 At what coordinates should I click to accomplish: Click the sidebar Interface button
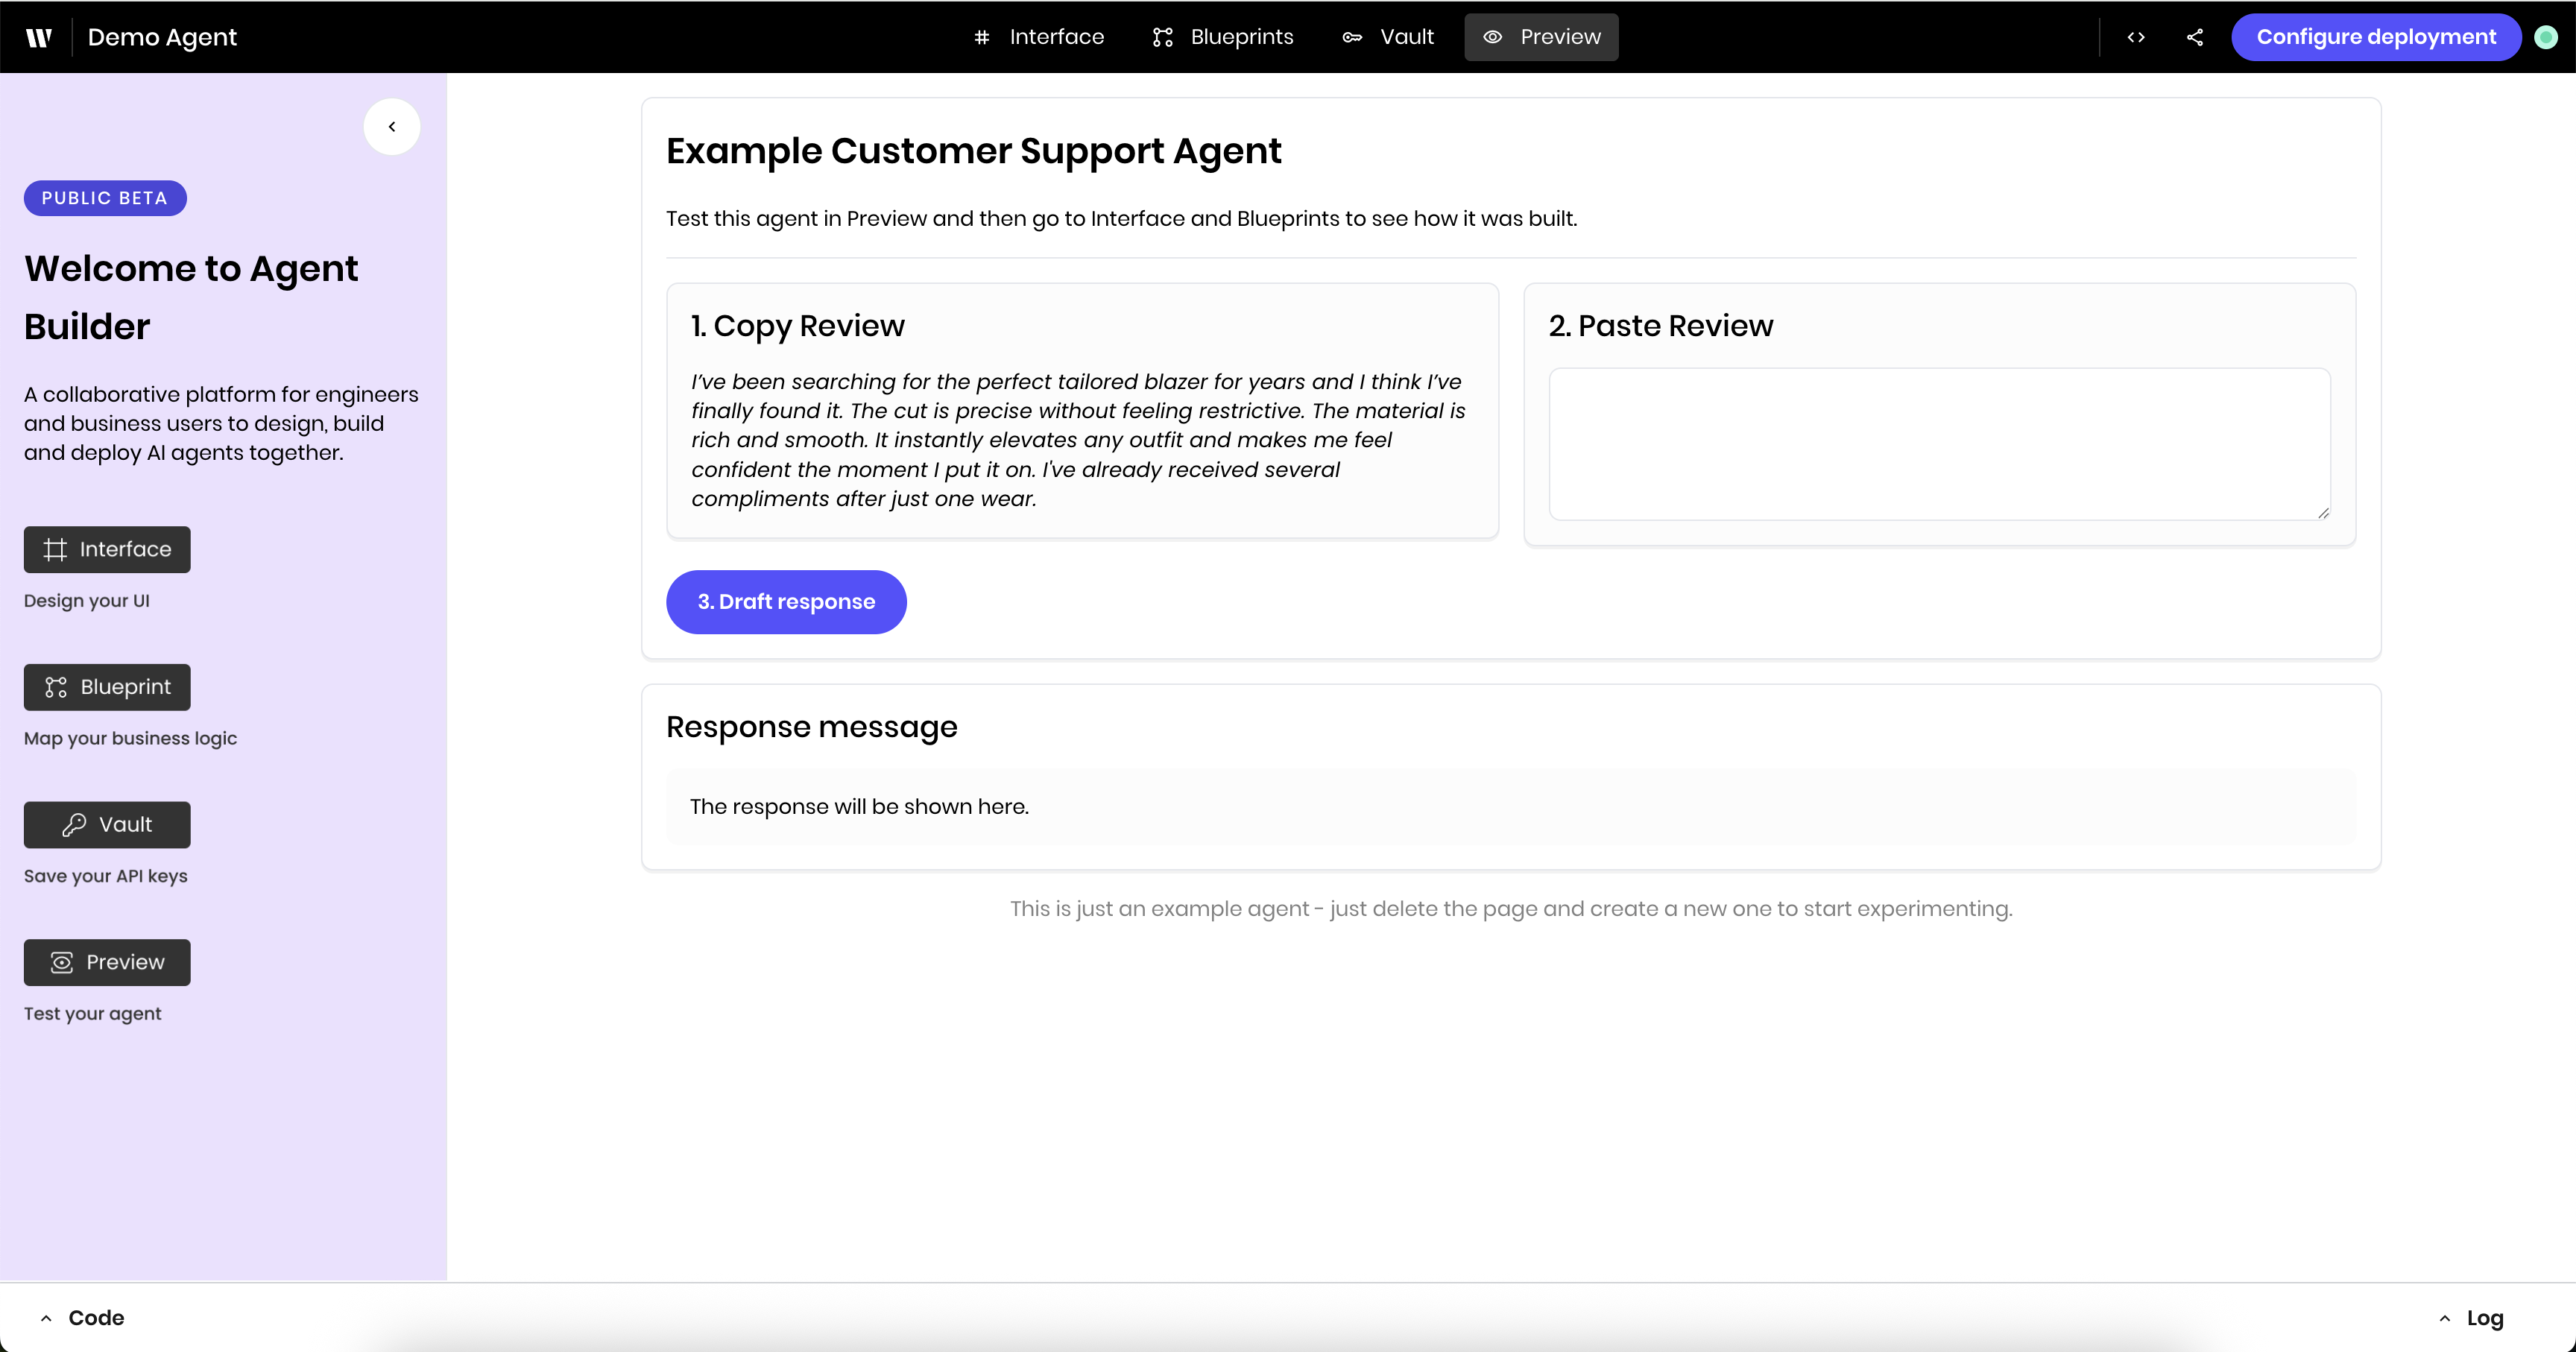[107, 549]
